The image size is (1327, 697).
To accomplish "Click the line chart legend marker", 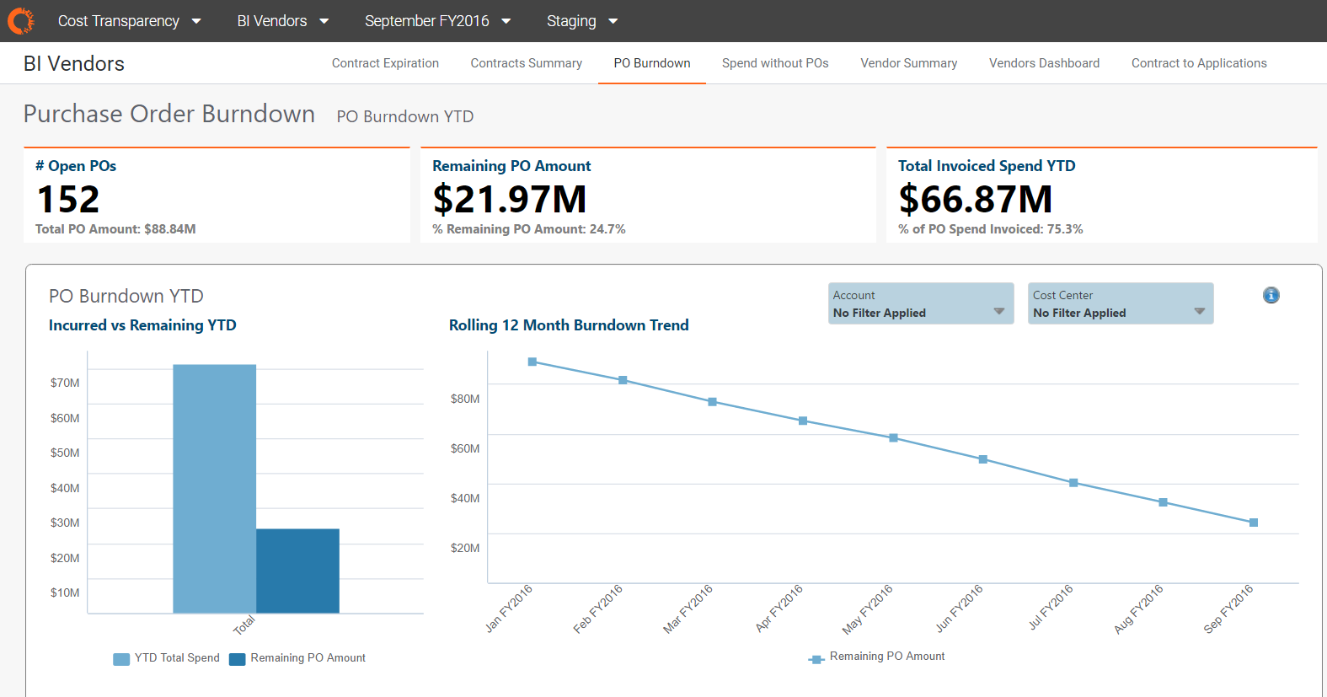I will 816,659.
